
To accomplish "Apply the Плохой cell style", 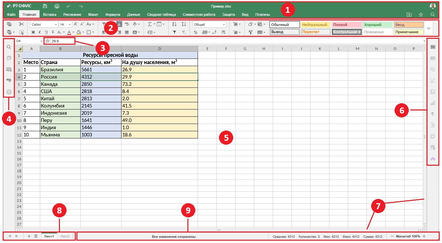I will 346,25.
